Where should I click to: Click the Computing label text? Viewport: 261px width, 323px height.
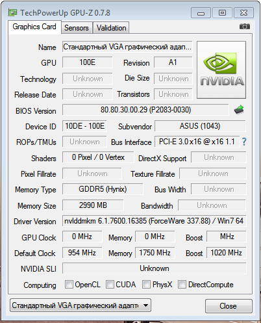[40, 285]
